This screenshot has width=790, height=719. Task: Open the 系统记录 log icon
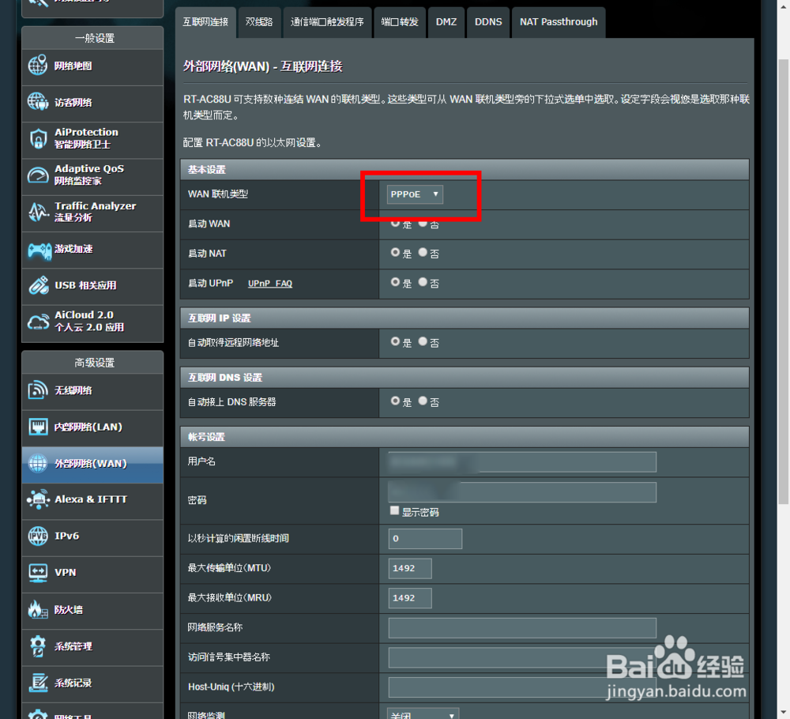pos(38,683)
